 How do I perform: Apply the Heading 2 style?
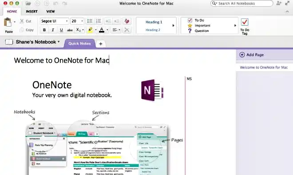(x=153, y=30)
